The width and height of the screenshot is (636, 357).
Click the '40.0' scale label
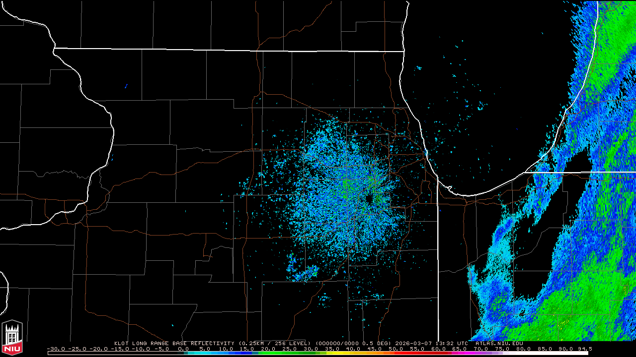353,349
